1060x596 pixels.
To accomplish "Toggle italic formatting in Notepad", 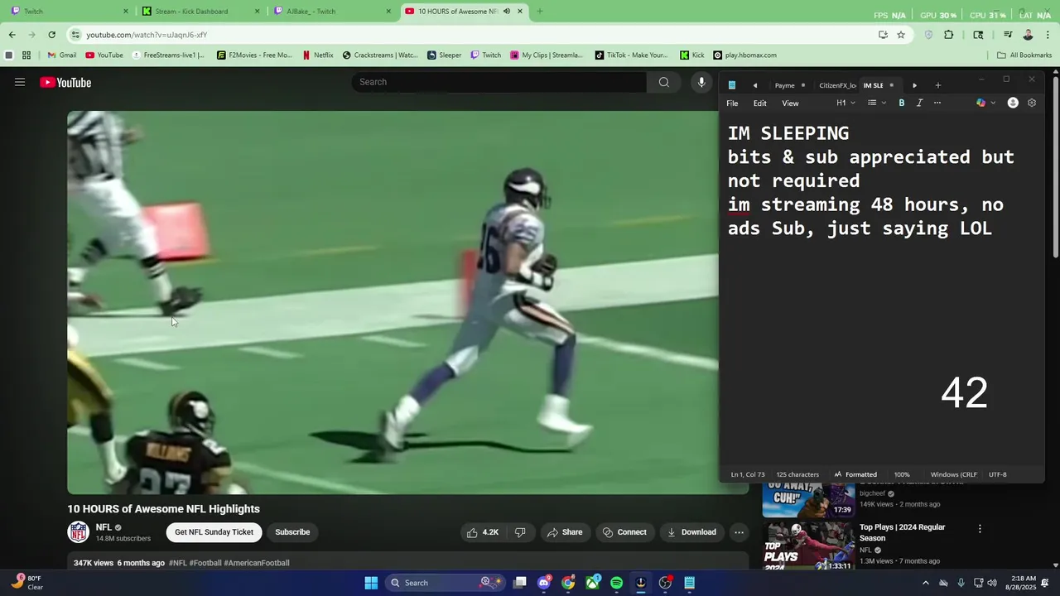I will [x=919, y=103].
